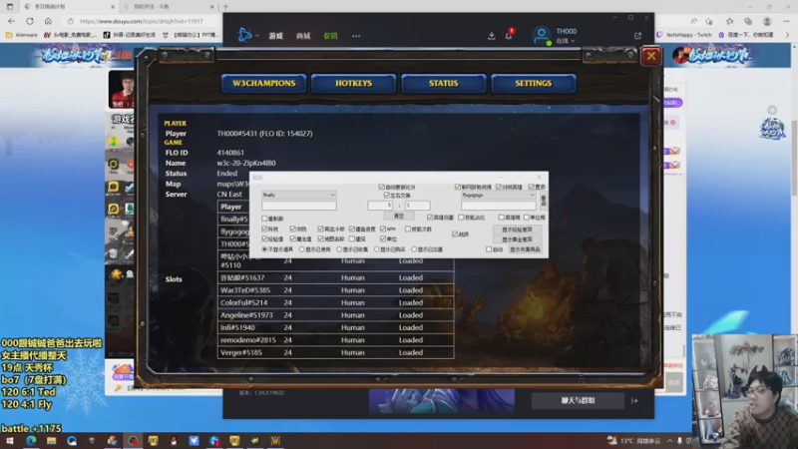Click the Battle.net logo icon
The width and height of the screenshot is (798, 449).
pos(244,35)
